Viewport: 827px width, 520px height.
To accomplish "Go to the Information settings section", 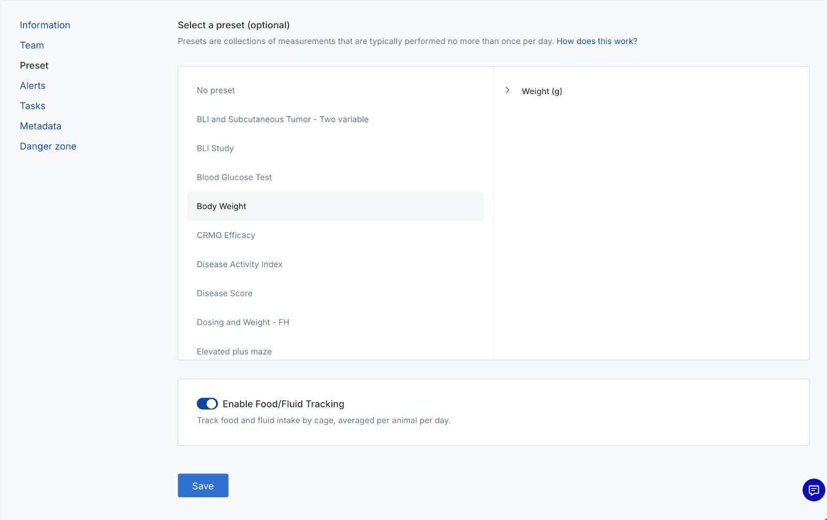I will [x=45, y=25].
